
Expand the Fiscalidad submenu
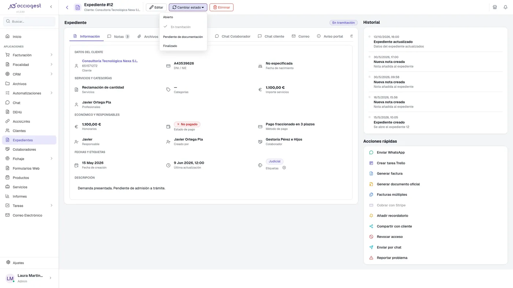click(x=51, y=64)
